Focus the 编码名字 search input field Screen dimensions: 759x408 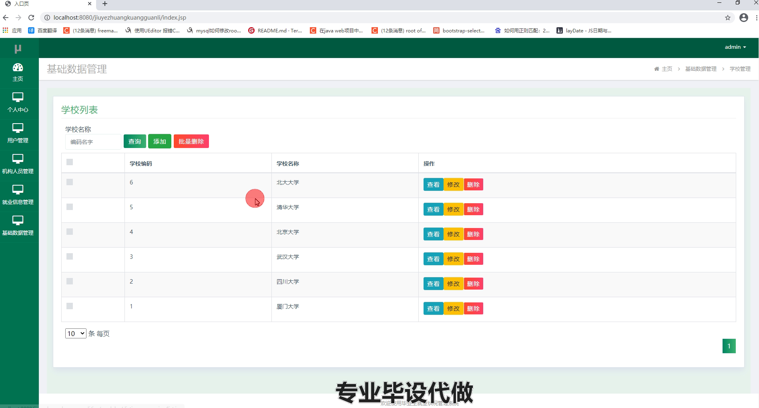coord(93,142)
